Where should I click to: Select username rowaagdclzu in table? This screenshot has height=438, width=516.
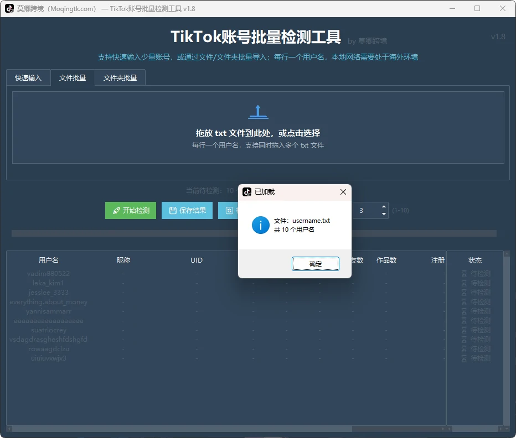click(48, 349)
